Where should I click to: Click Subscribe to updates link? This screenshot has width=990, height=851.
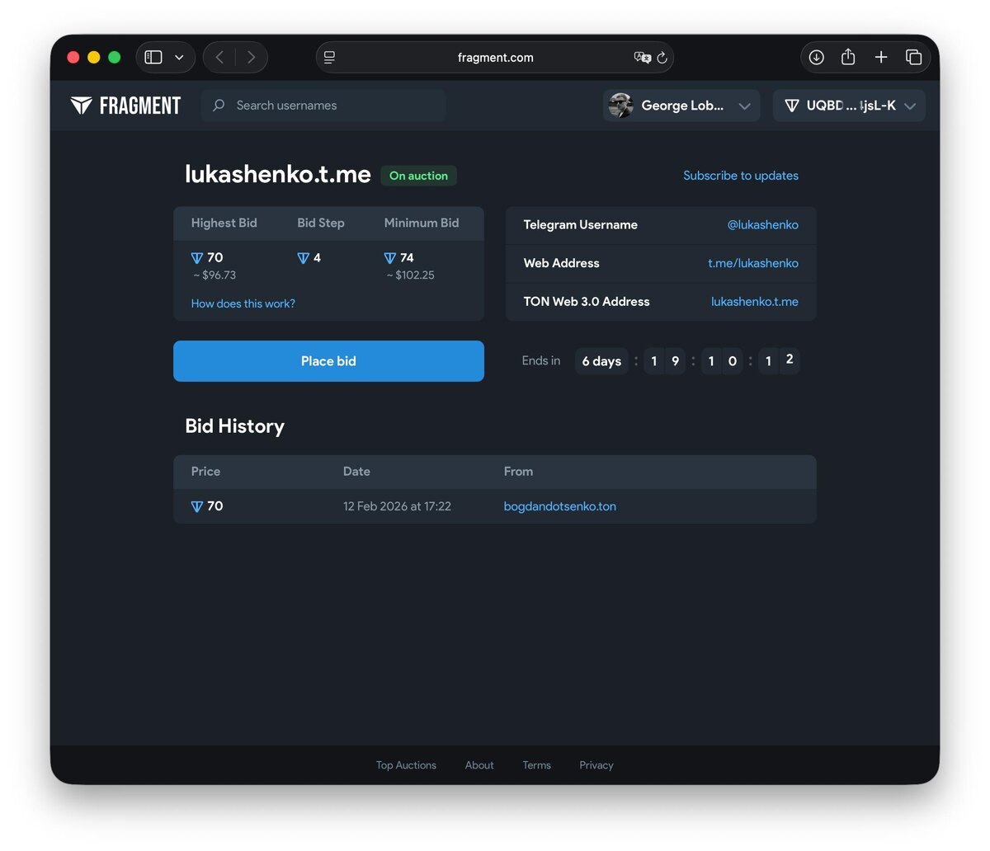[741, 176]
